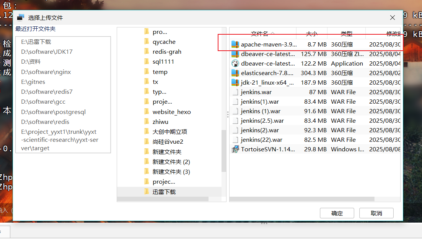Open recent folder D:\software\gcc
This screenshot has height=239, width=422.
(x=43, y=102)
